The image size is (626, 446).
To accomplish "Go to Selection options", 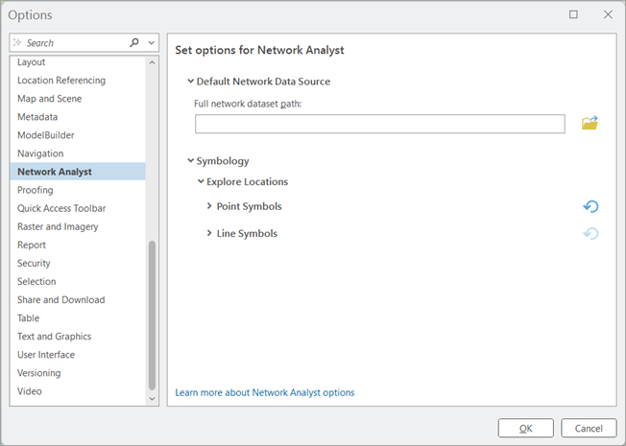I will point(36,282).
